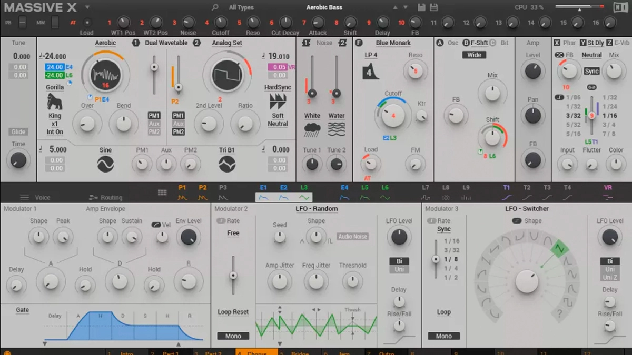
Task: Select the L7 modulator slot
Action: pyautogui.click(x=426, y=192)
